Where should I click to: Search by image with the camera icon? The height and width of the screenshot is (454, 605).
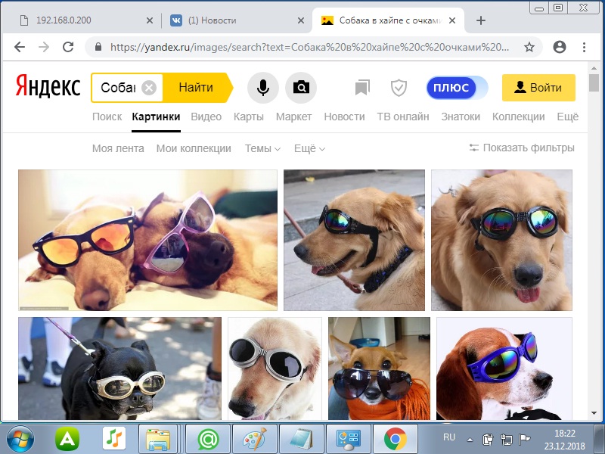301,88
